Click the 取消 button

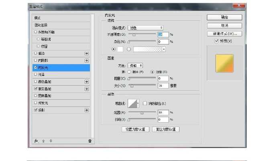coord(224,26)
